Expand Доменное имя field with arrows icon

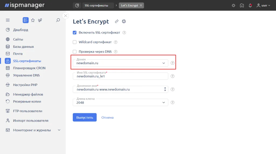click(x=165, y=89)
